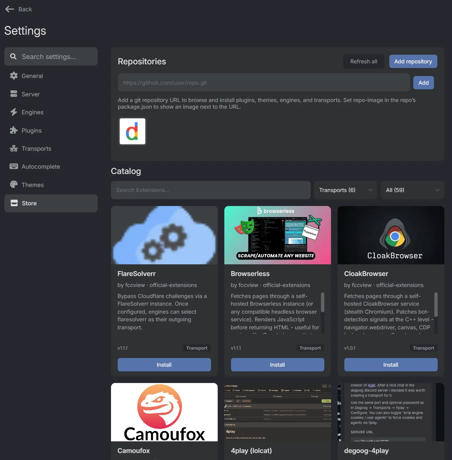
Task: Click the 4play (lolcat) card title
Action: click(x=251, y=451)
